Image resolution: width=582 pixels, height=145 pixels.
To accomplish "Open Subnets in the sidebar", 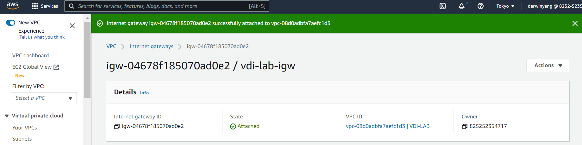I will pyautogui.click(x=22, y=139).
